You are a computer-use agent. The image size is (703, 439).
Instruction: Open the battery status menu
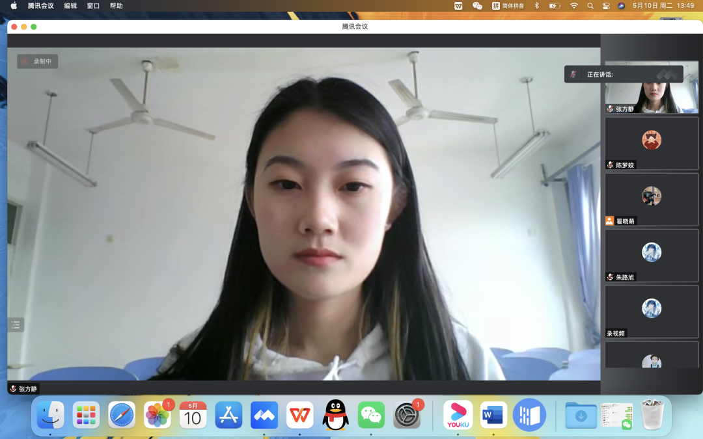555,6
